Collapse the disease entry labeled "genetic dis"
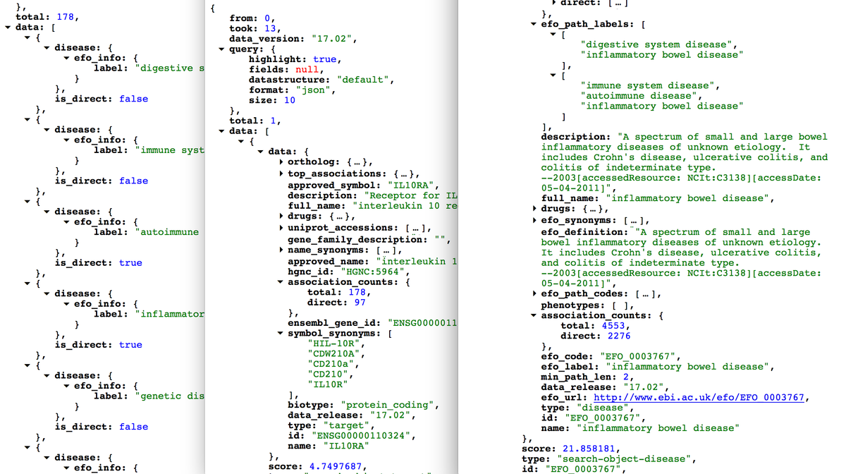Image resolution: width=846 pixels, height=474 pixels. click(47, 376)
